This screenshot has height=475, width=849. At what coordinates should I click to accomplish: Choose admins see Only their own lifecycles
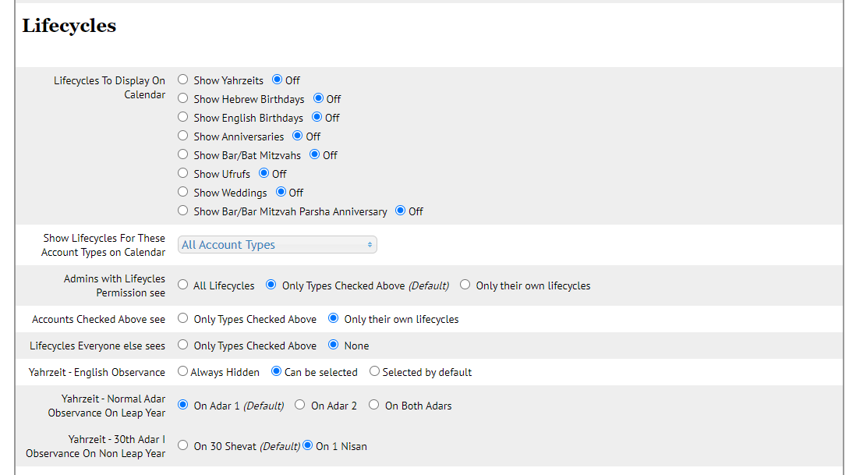[x=465, y=285]
